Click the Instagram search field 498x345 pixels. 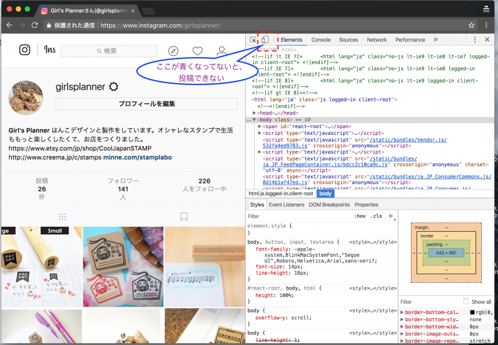[x=108, y=51]
